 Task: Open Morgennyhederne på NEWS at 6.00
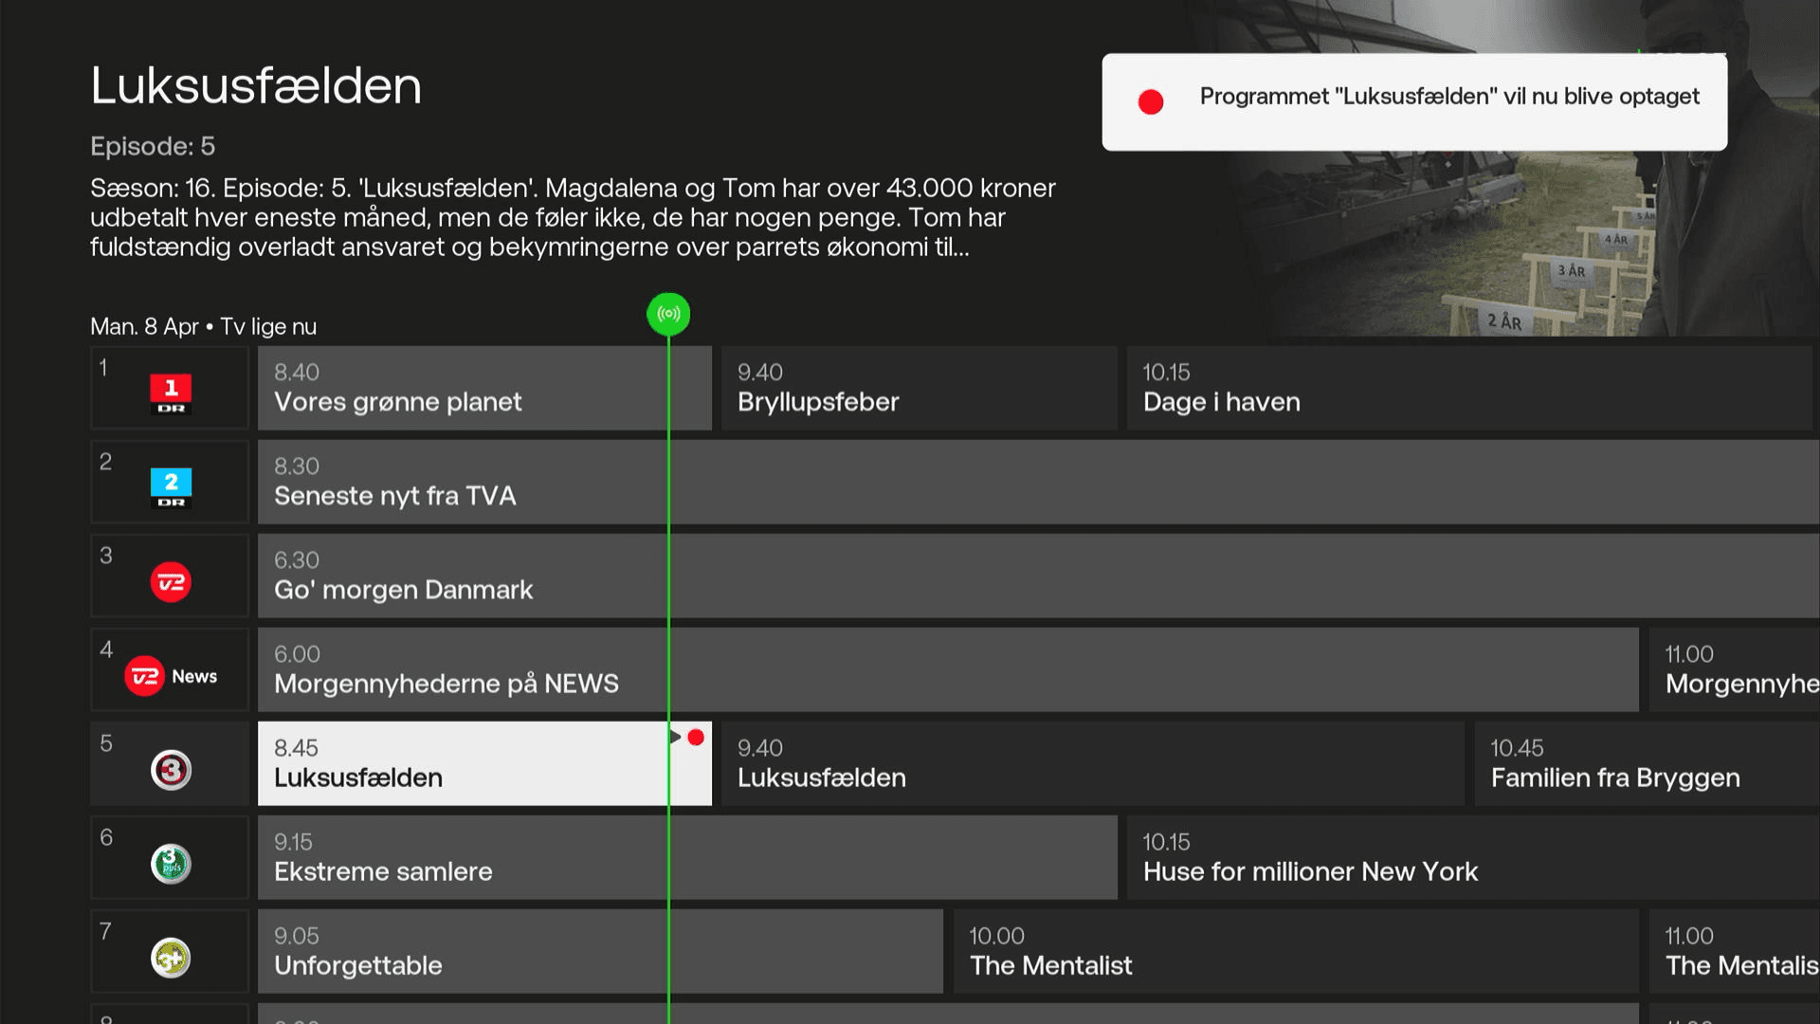pyautogui.click(x=948, y=669)
